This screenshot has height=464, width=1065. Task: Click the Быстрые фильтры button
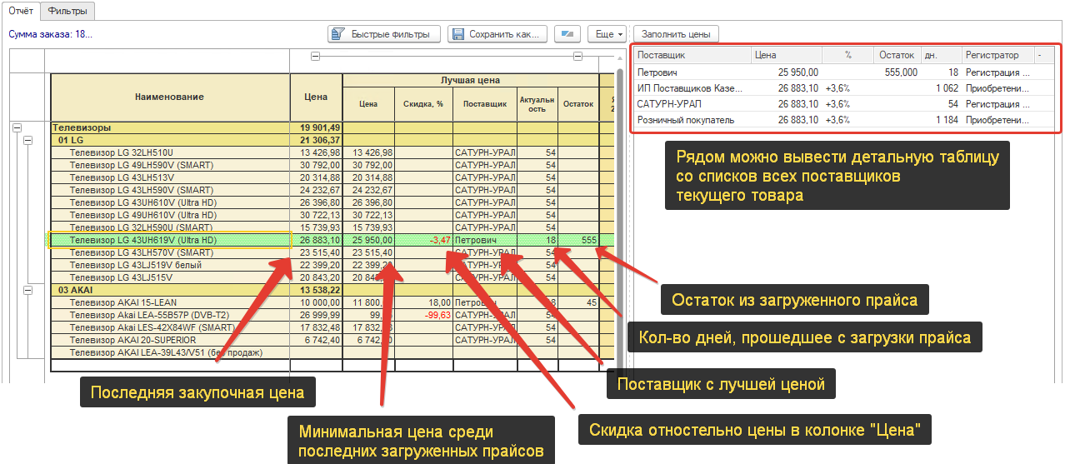point(383,34)
